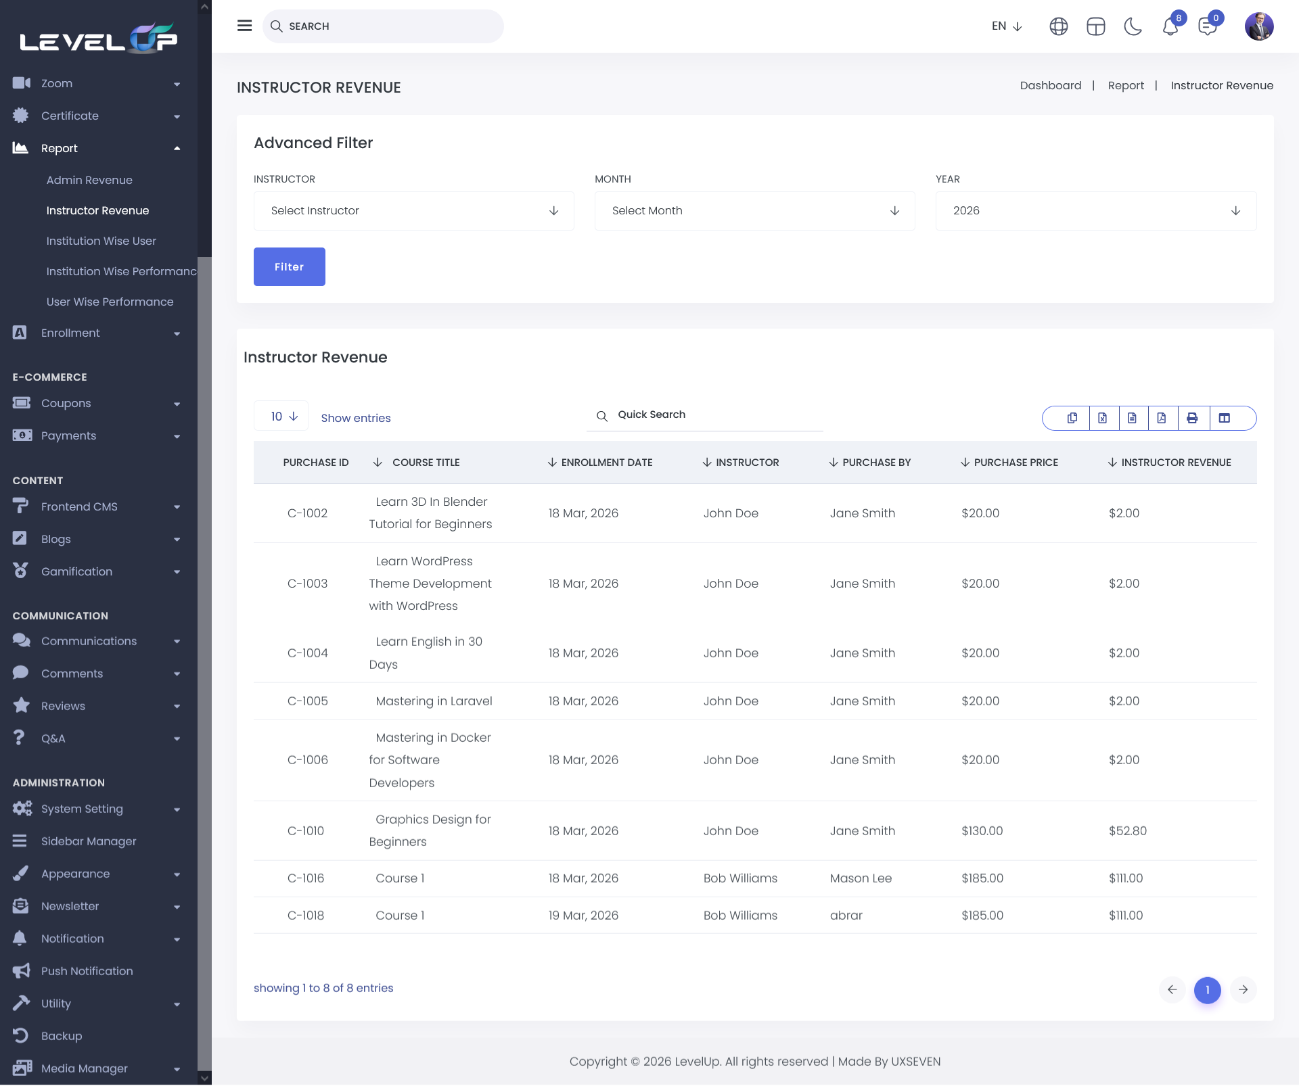Screen dimensions: 1299x1086
Task: Toggle sidebar with hamburger menu
Action: click(244, 26)
